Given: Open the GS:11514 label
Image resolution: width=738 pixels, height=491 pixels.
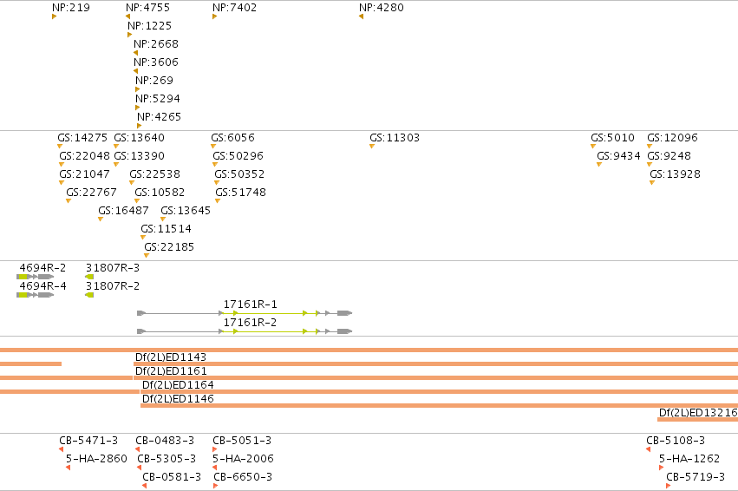Looking at the screenshot, I should click(x=167, y=229).
